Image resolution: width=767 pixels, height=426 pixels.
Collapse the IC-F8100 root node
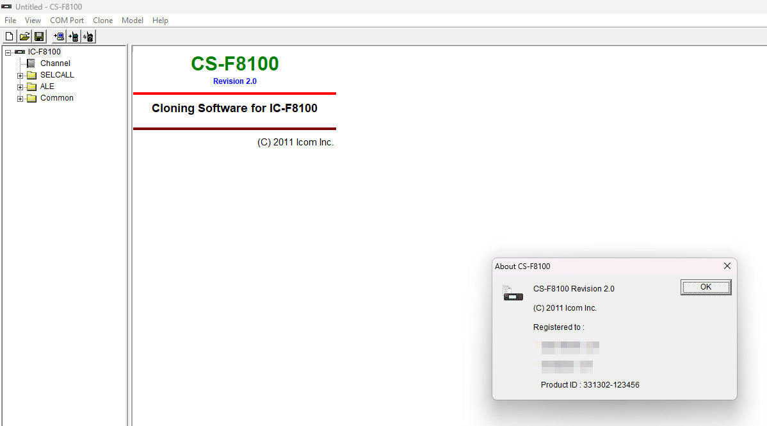8,53
